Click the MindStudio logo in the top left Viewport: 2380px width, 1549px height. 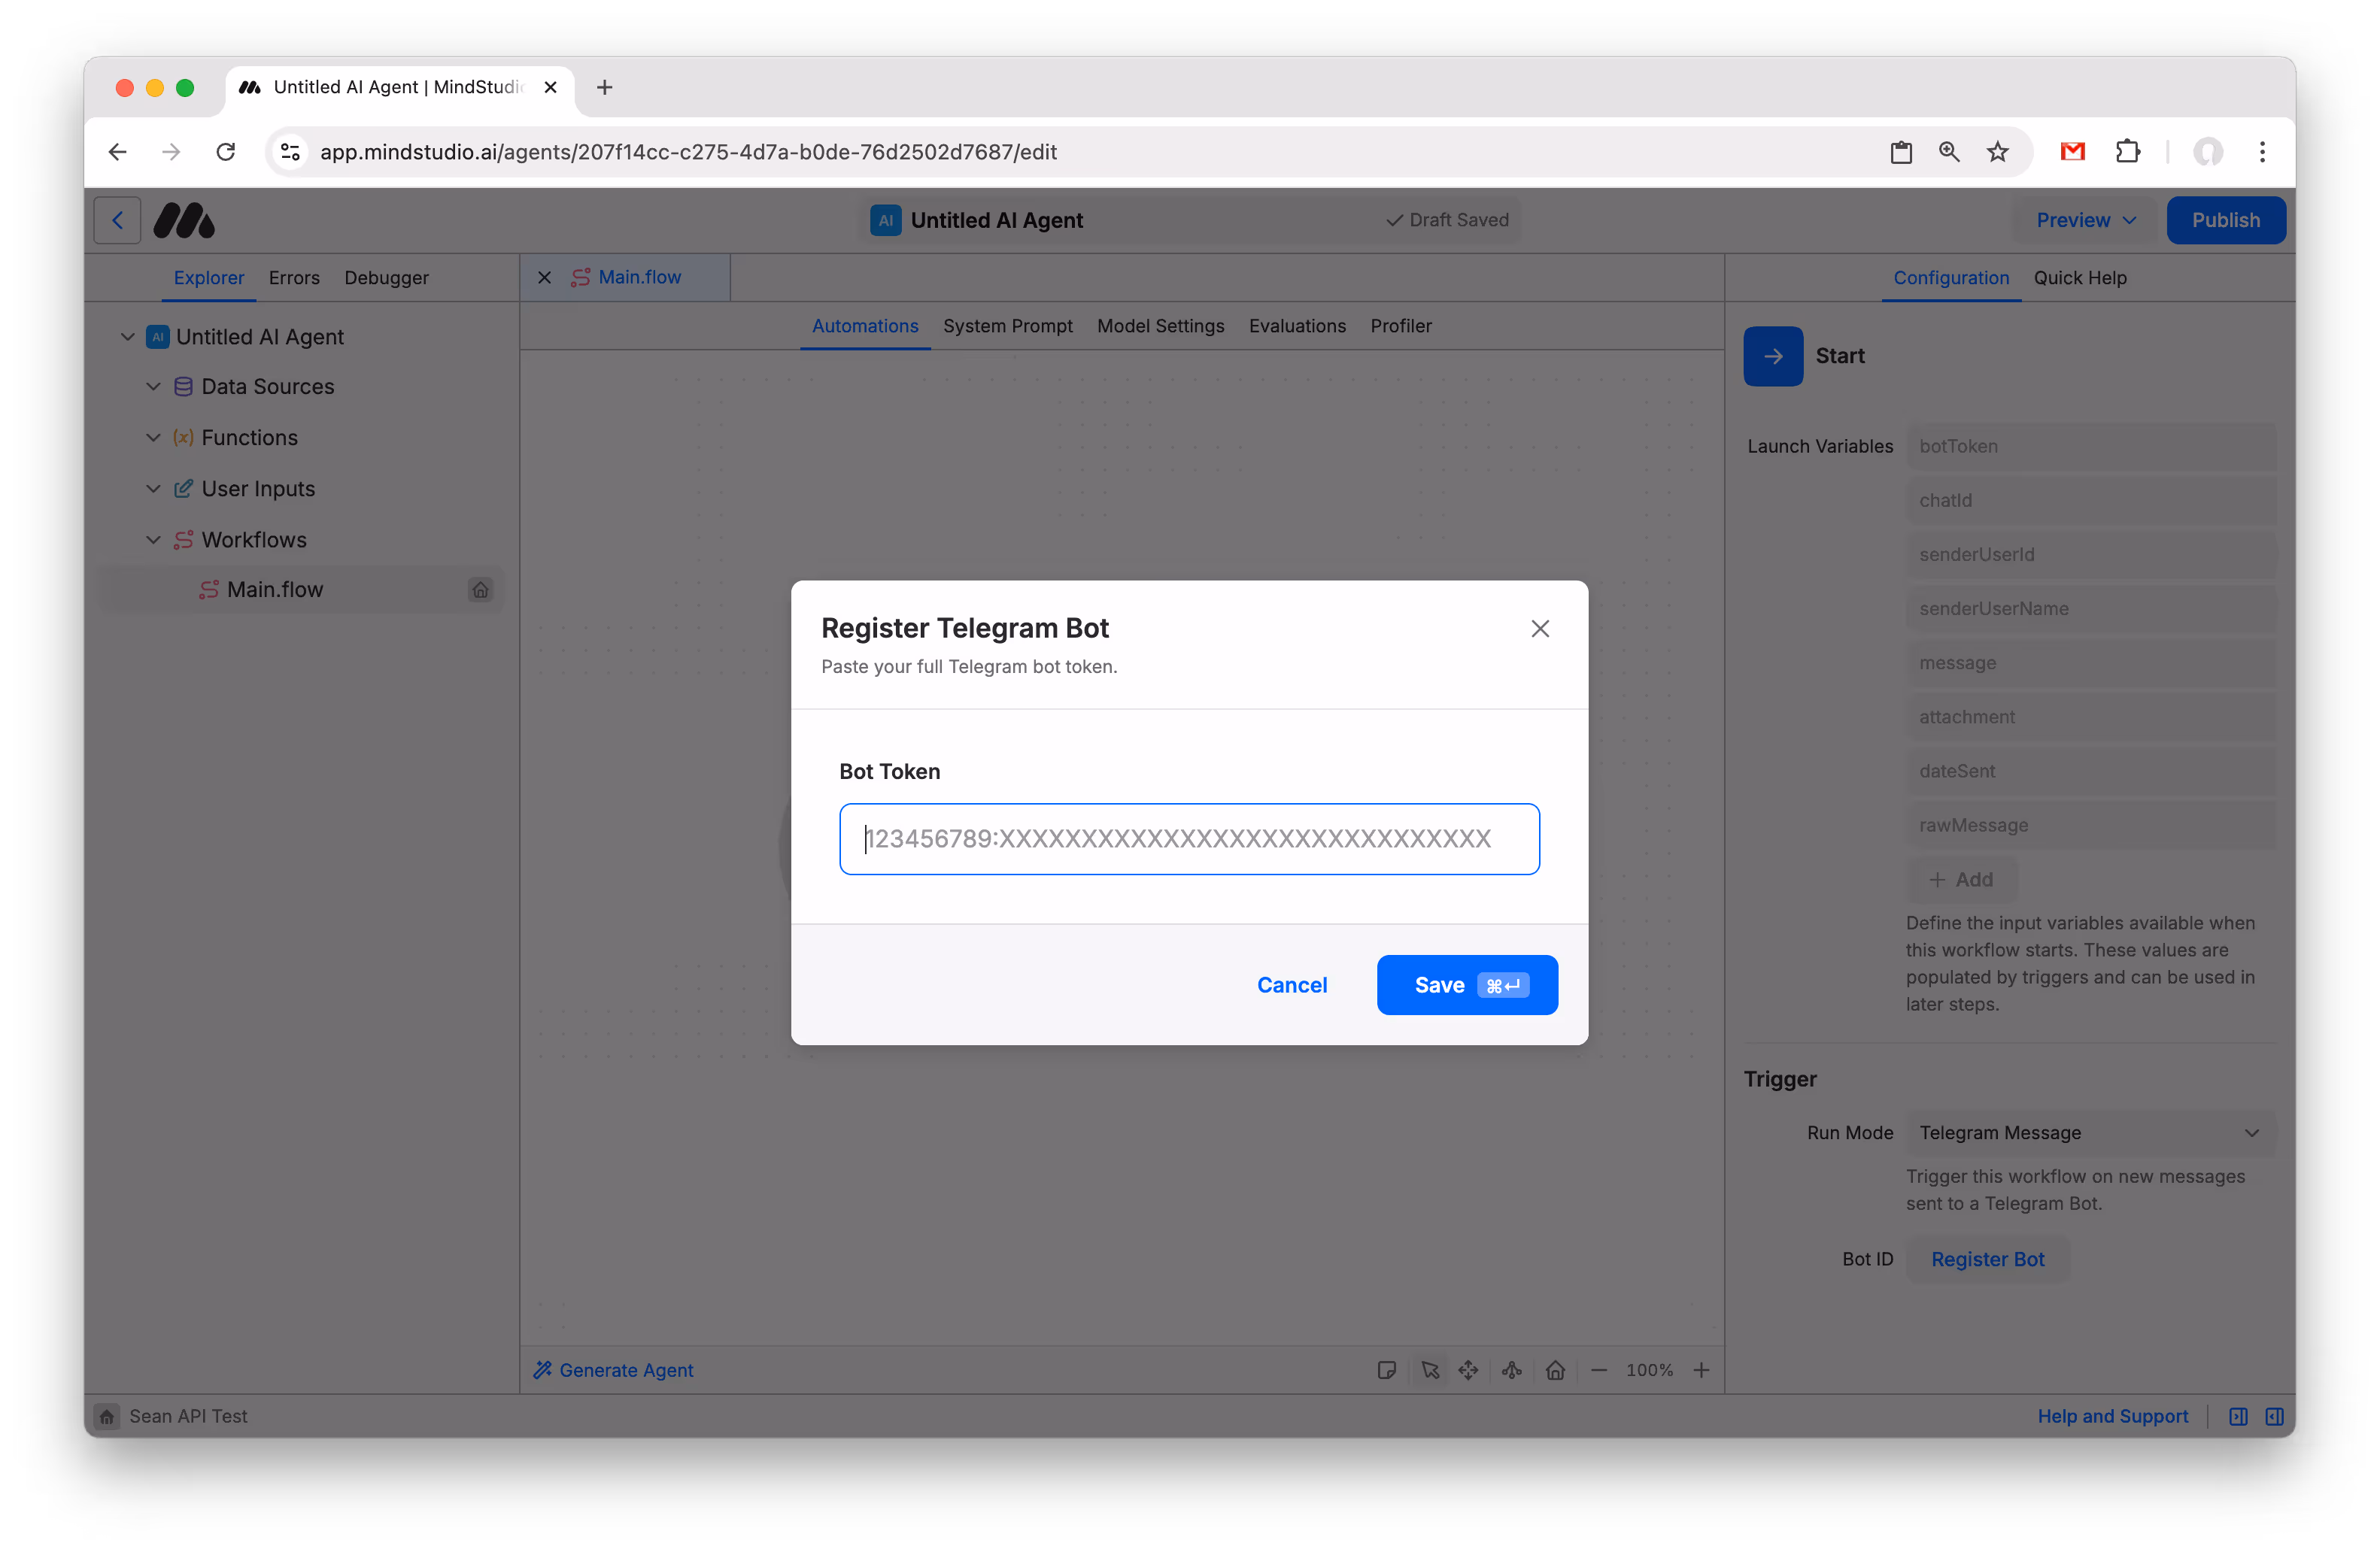[184, 220]
